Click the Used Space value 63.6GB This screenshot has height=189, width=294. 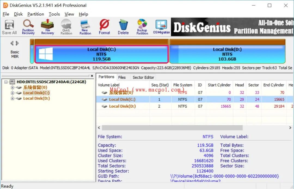(x=206, y=150)
